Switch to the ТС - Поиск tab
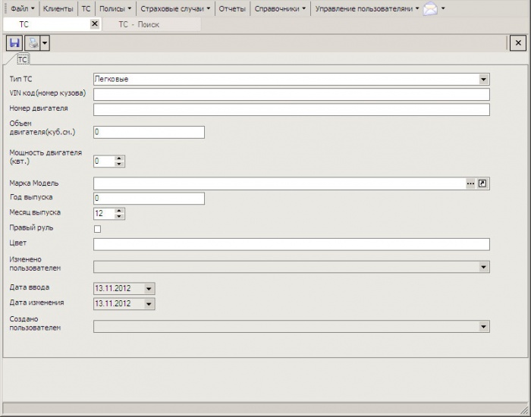 click(139, 24)
